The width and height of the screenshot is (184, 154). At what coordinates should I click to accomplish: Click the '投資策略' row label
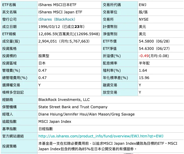click(x=9, y=146)
